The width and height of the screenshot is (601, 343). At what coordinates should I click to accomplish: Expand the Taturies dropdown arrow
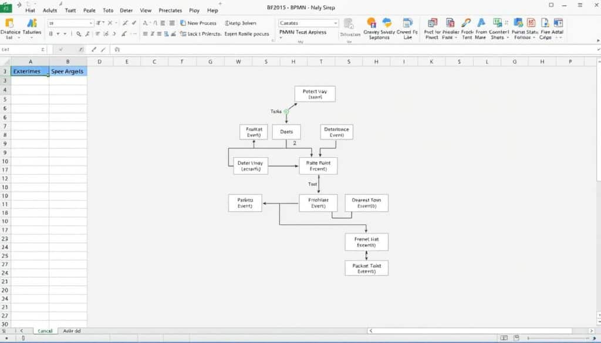pyautogui.click(x=32, y=38)
